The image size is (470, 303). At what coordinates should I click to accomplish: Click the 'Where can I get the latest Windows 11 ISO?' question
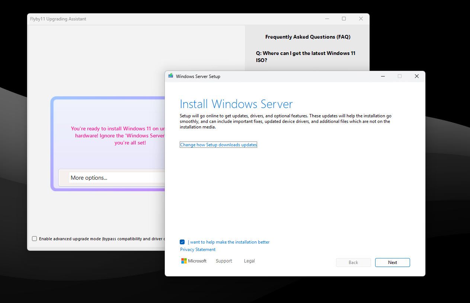(x=306, y=56)
